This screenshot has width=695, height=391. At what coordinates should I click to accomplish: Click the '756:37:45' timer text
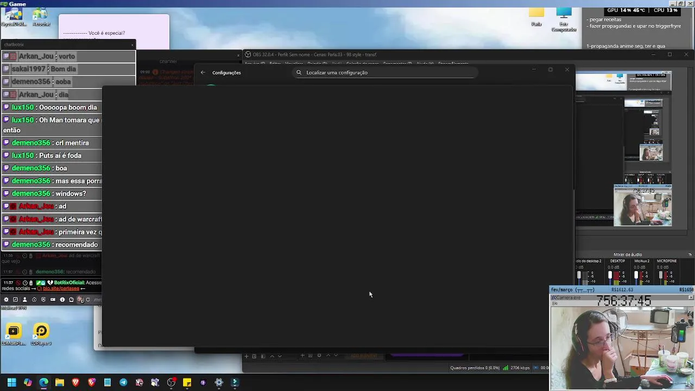(623, 301)
